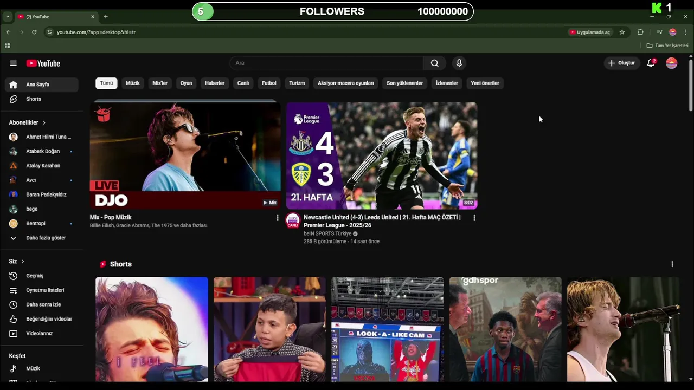
Task: Open a new browser tab
Action: (x=106, y=17)
